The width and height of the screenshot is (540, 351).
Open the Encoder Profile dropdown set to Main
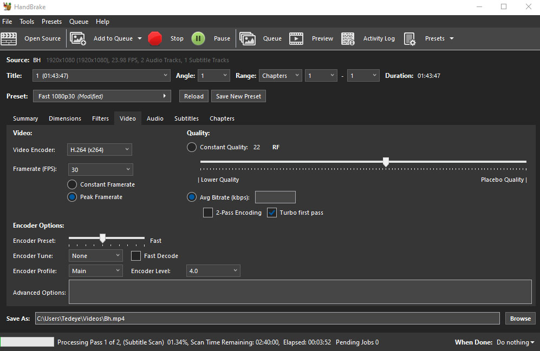pyautogui.click(x=96, y=271)
